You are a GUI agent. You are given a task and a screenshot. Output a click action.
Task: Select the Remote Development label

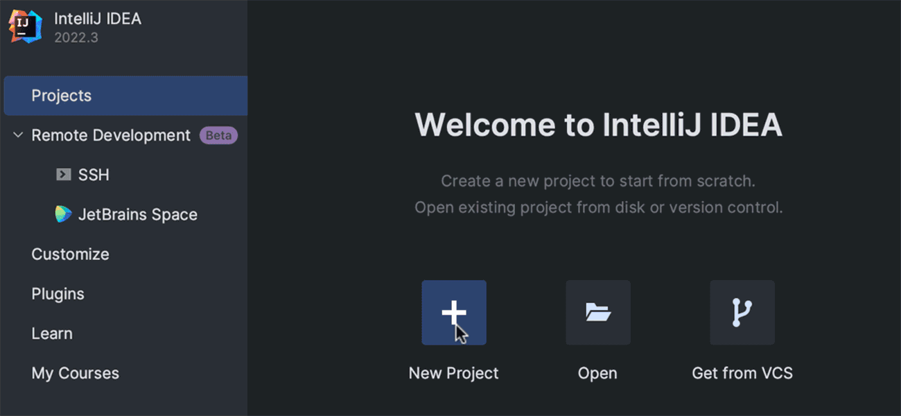[111, 136]
